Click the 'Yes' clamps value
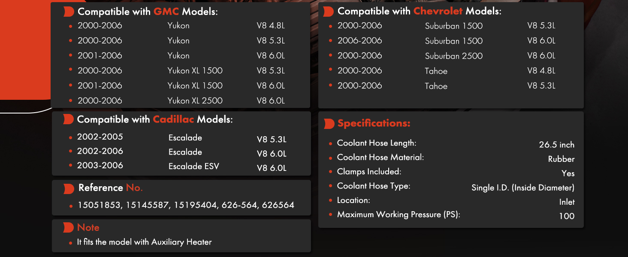 [x=568, y=173]
